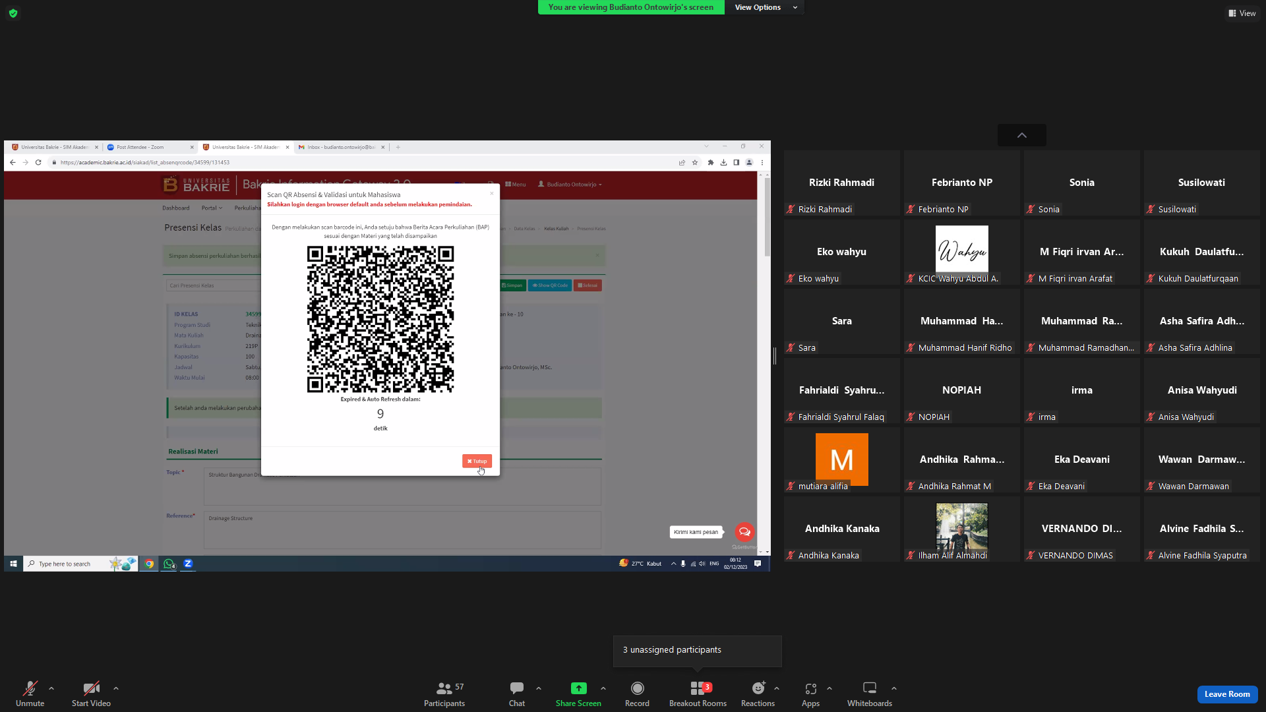Screen dimensions: 1266x712
Task: Switch to Post Attendee - Zoom browser tab
Action: (x=150, y=147)
